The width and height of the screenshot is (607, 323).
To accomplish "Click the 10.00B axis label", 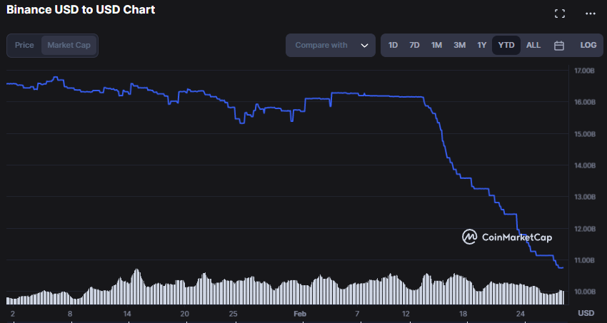I will coord(585,292).
